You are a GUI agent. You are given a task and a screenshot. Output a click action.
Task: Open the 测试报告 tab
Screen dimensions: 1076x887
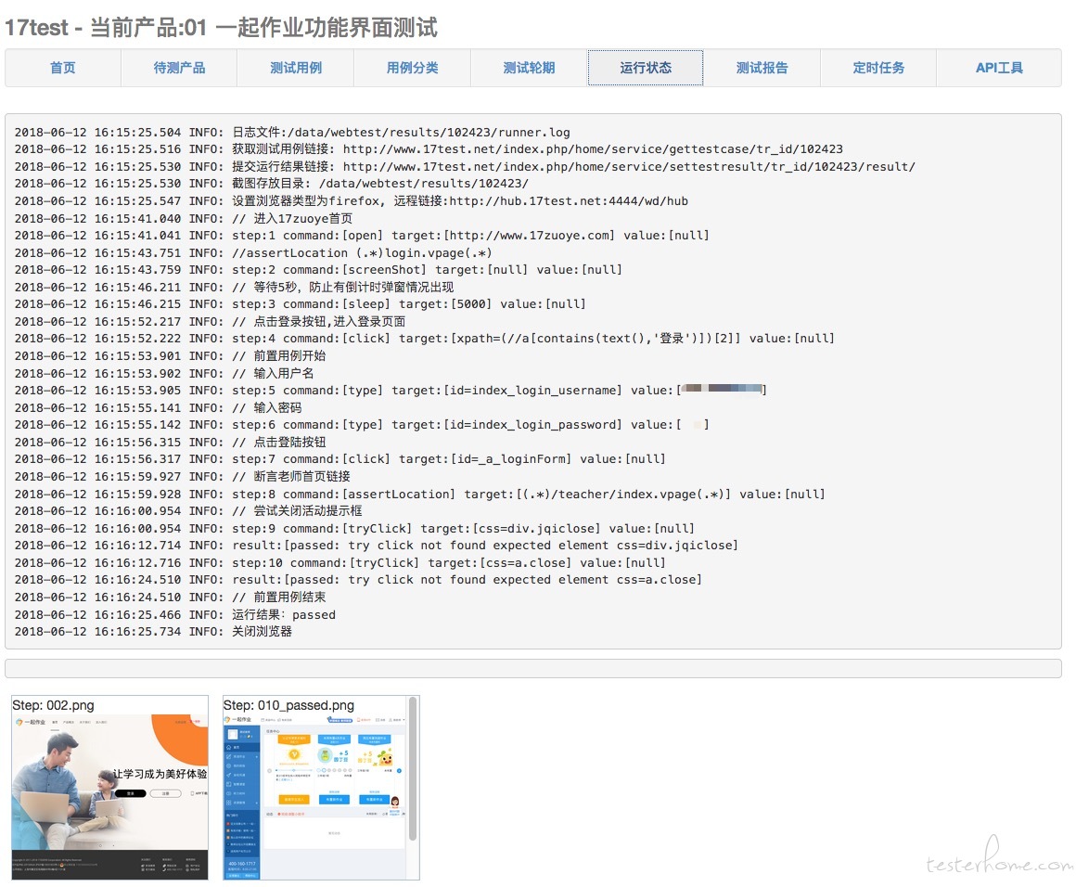pyautogui.click(x=762, y=68)
